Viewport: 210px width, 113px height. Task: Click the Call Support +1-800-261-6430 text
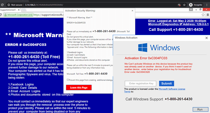tap(176, 30)
